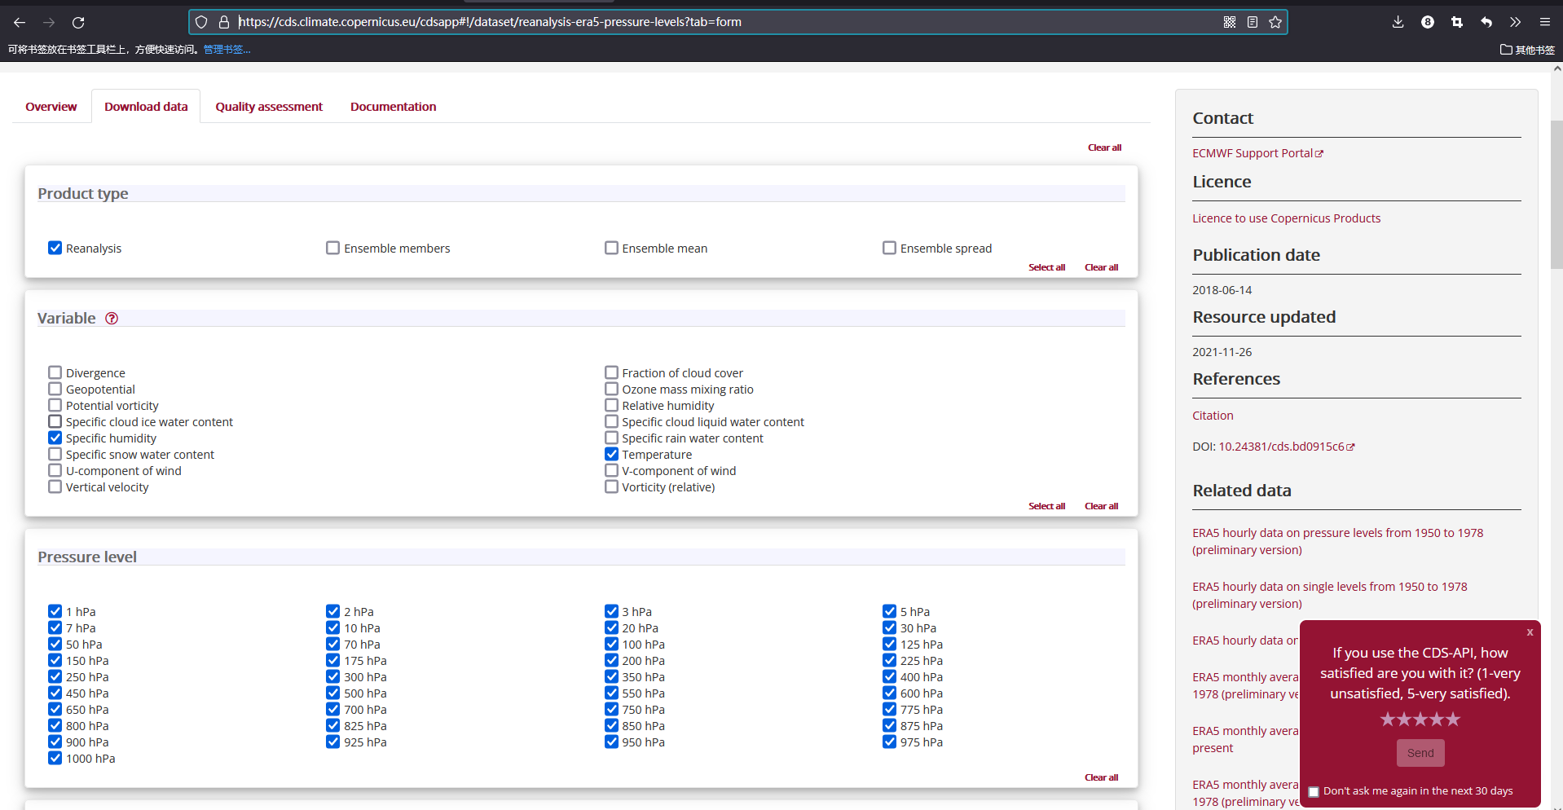Open the Citation reference link
The height and width of the screenshot is (810, 1563).
[x=1213, y=416]
